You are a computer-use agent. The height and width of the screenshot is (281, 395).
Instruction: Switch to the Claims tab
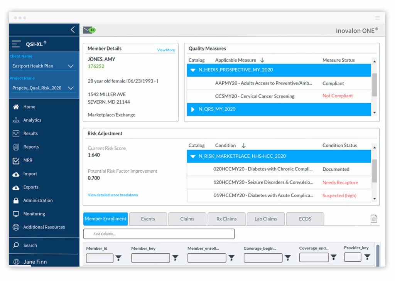coord(187,219)
